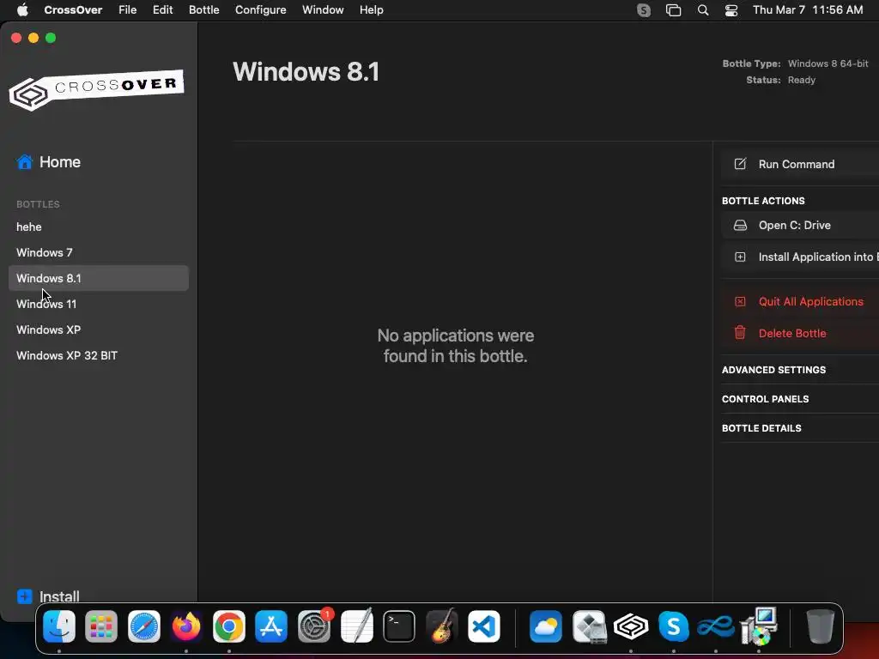Click the Delete Bottle trash icon
This screenshot has width=879, height=659.
pyautogui.click(x=740, y=333)
